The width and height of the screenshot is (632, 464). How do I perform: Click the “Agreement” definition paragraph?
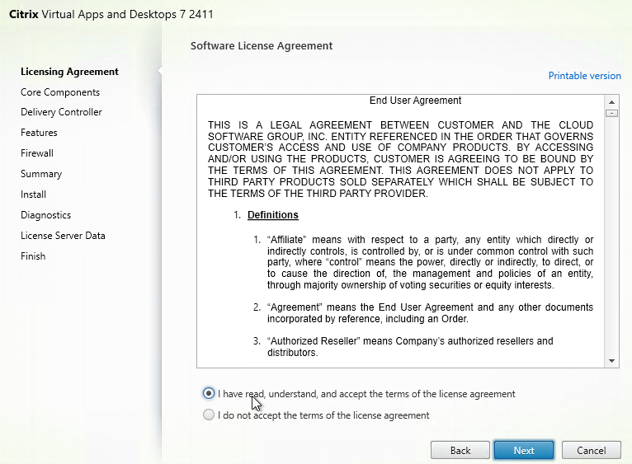[x=430, y=313]
